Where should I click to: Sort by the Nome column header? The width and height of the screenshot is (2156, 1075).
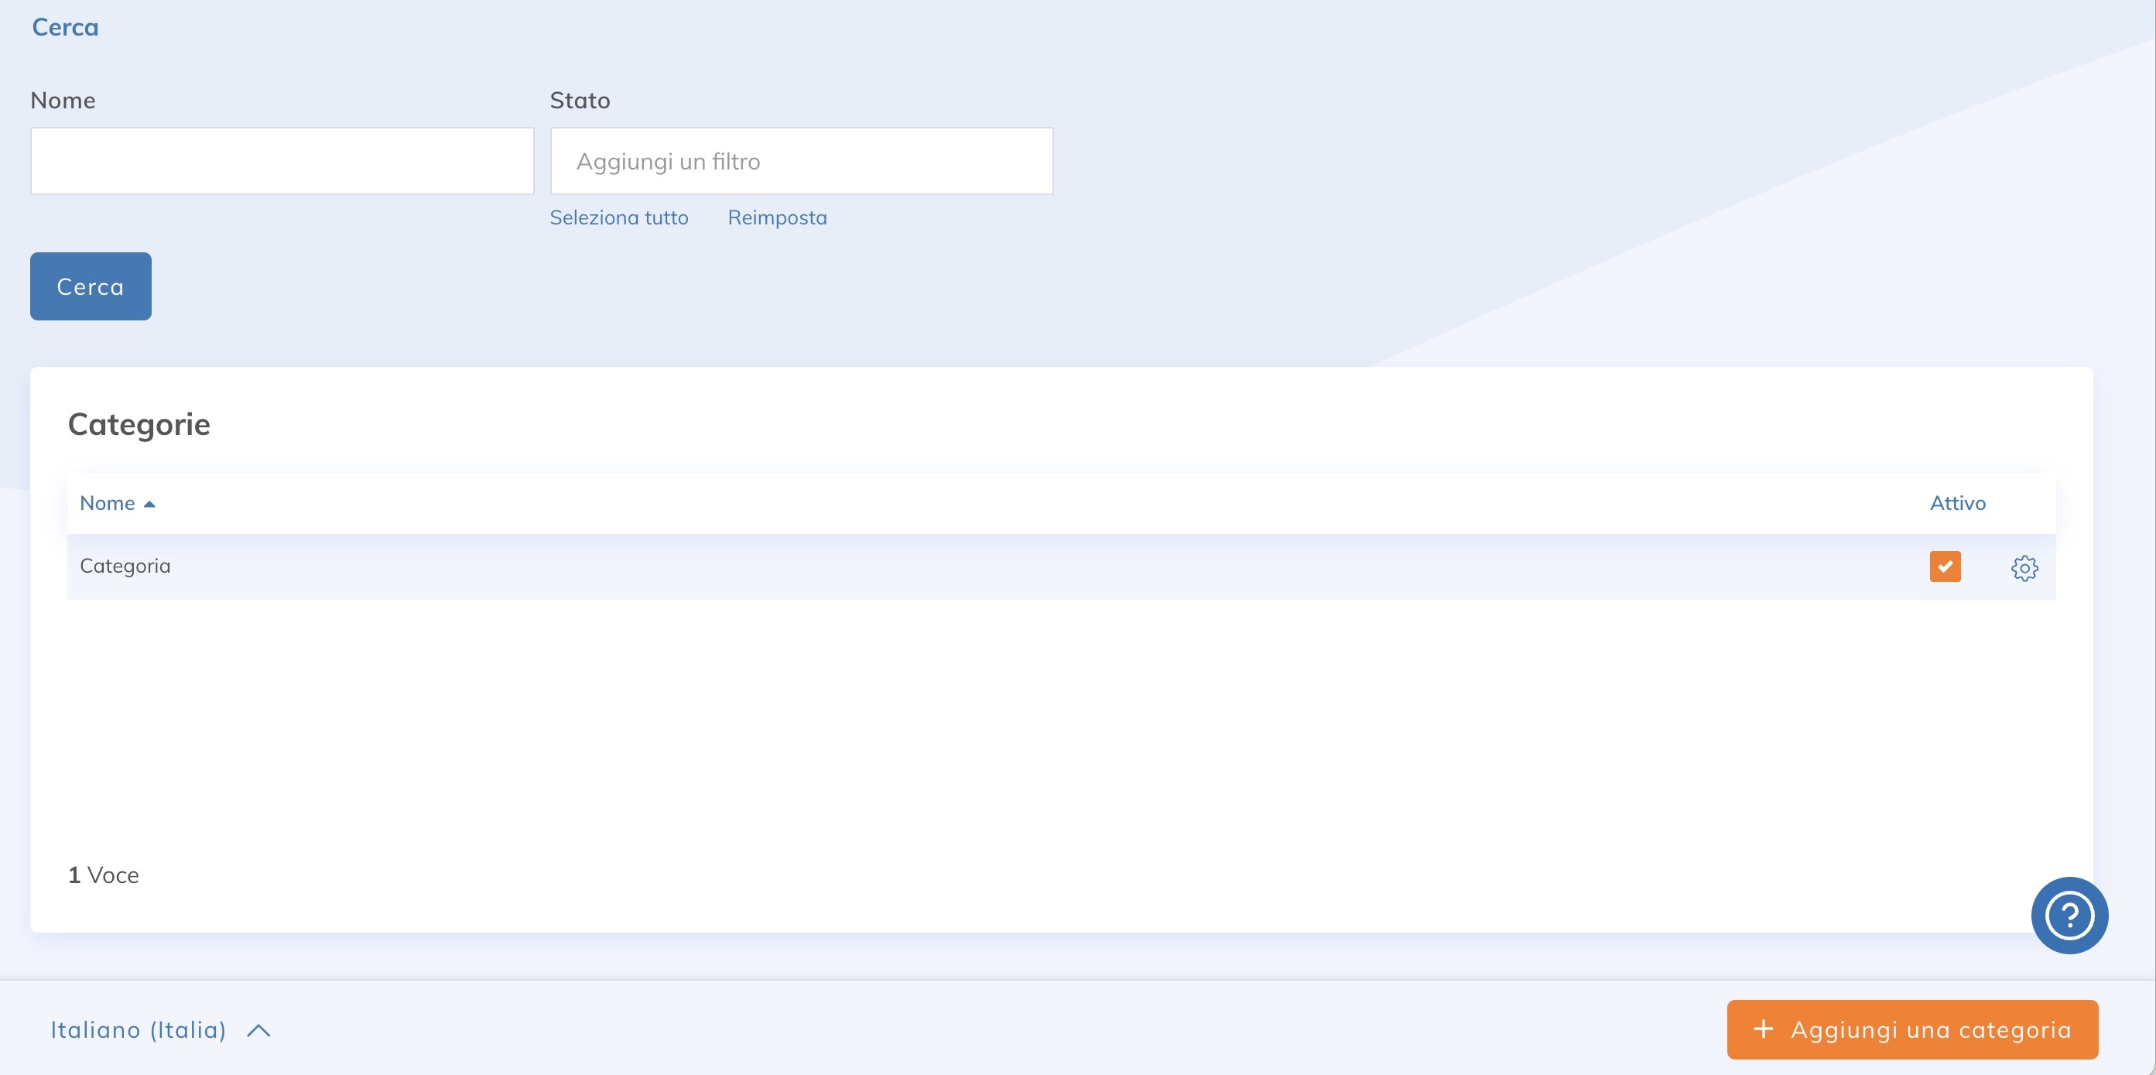pyautogui.click(x=107, y=503)
